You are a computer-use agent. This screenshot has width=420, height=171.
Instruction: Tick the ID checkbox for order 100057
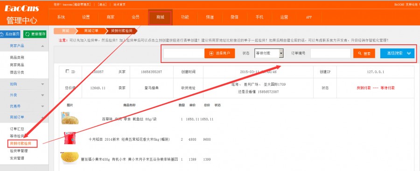point(67,71)
